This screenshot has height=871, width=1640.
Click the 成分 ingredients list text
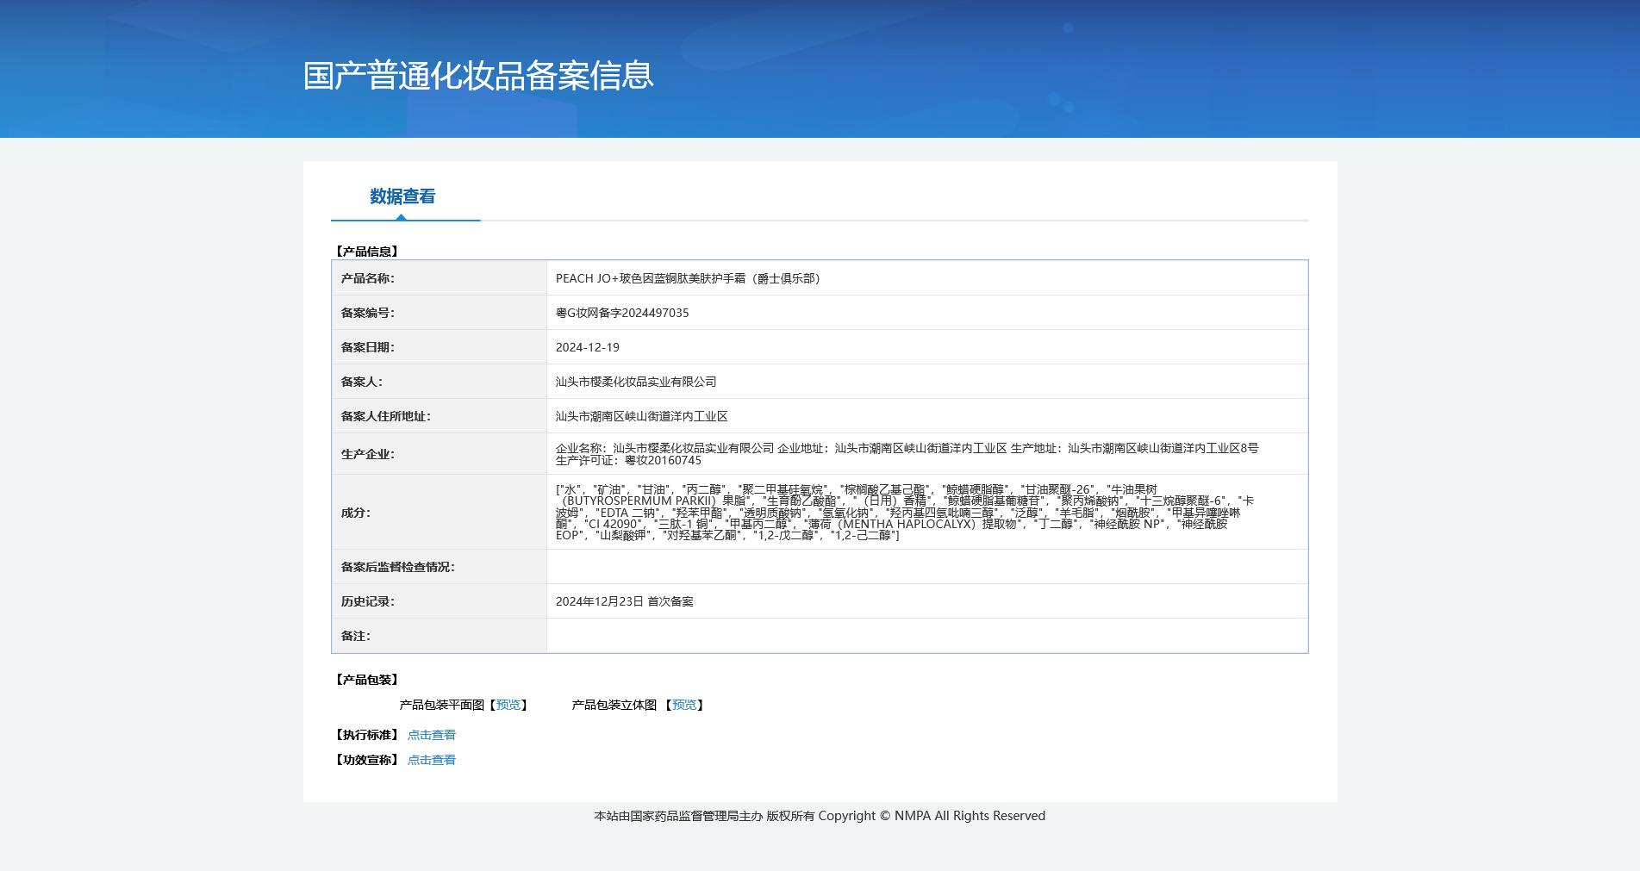(905, 512)
